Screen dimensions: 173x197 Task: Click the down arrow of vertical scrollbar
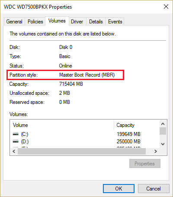(163, 144)
